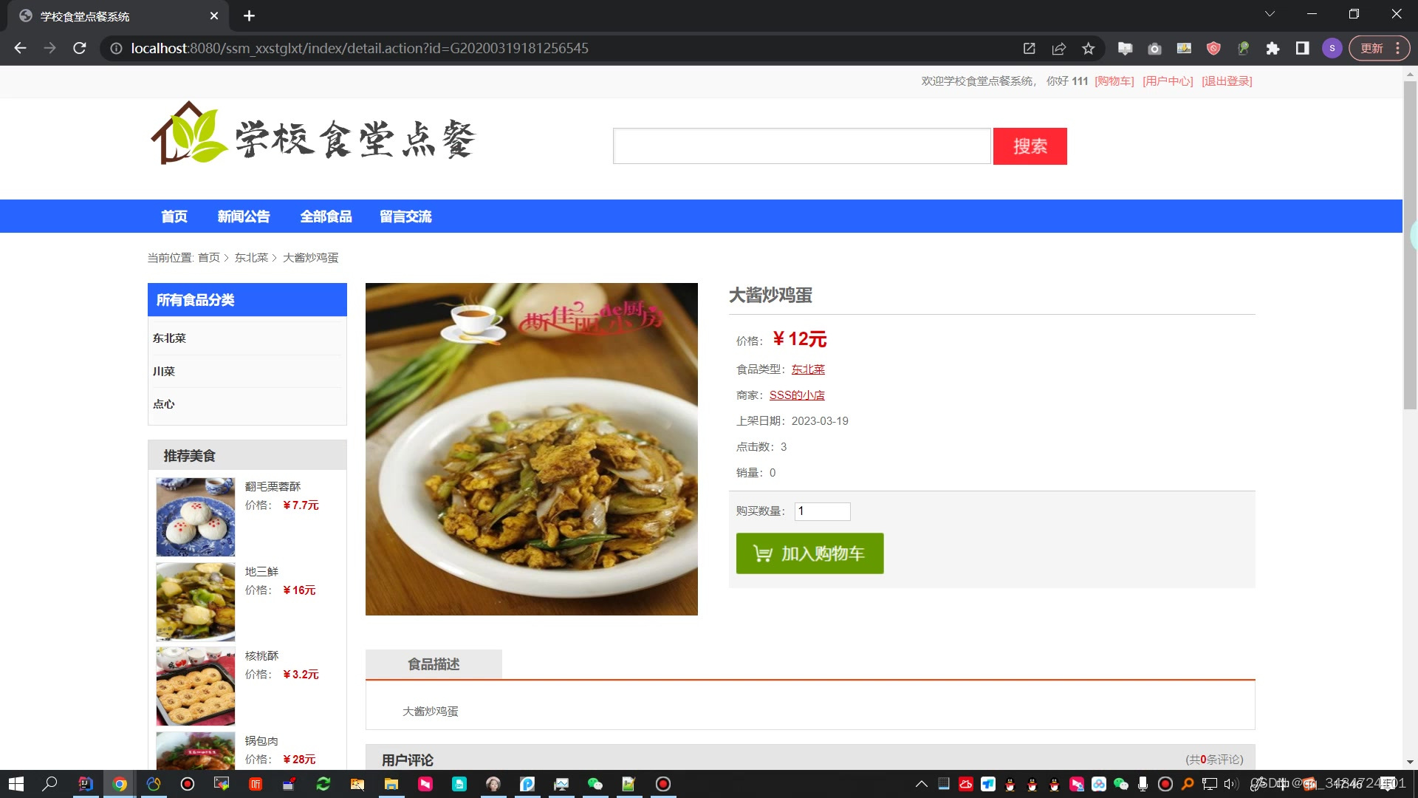Click the 加入购物车 button
This screenshot has width=1418, height=798.
[x=809, y=553]
